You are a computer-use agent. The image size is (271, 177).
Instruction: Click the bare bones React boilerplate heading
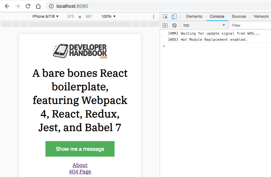coord(80,100)
